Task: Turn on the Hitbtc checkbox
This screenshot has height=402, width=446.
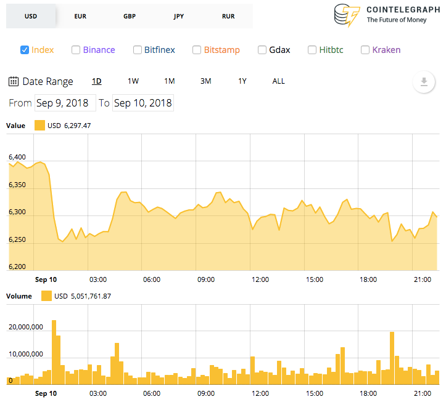Action: [x=312, y=50]
